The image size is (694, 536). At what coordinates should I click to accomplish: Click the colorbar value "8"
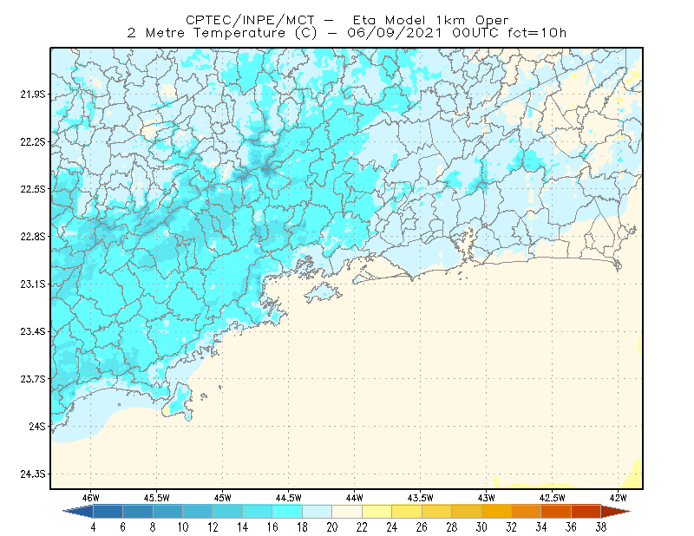point(154,527)
